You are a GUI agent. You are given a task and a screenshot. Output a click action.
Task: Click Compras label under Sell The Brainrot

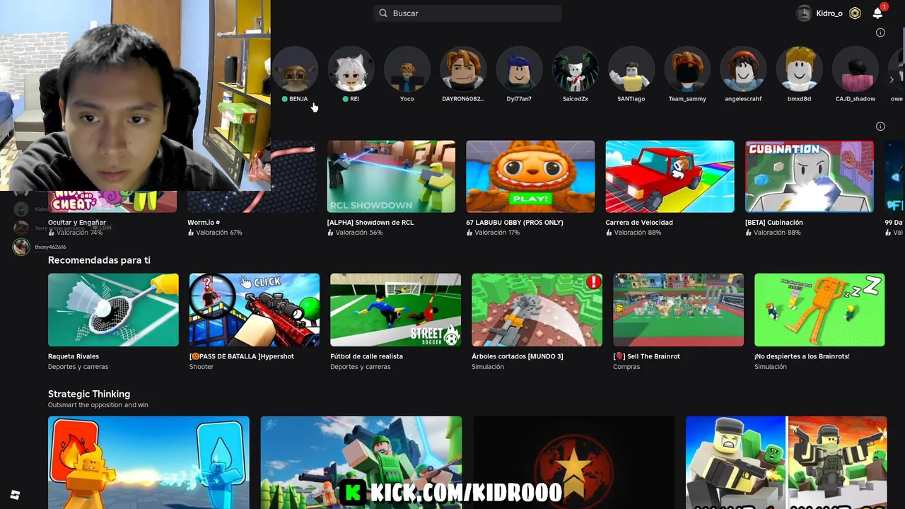click(626, 367)
